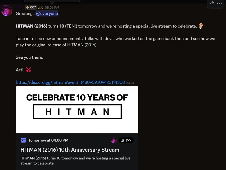The image size is (226, 170).
Task: Open the HITMAN (2016) 10th Anniversary Stream title
Action: pos(70,150)
